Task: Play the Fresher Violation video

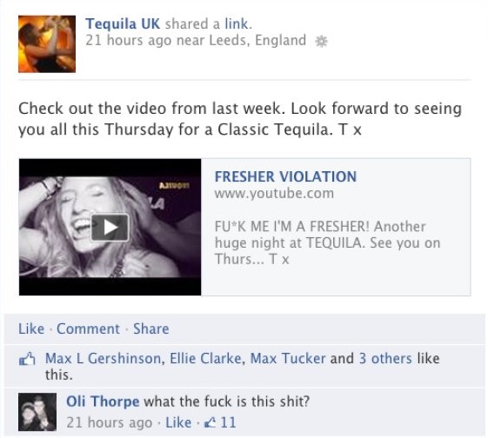Action: pyautogui.click(x=110, y=228)
